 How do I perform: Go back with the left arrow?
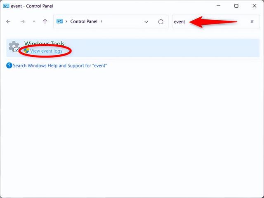[x=8, y=21]
